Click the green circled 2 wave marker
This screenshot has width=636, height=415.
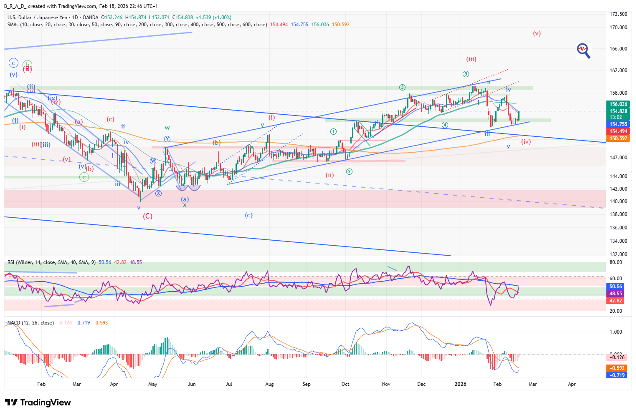(x=349, y=172)
